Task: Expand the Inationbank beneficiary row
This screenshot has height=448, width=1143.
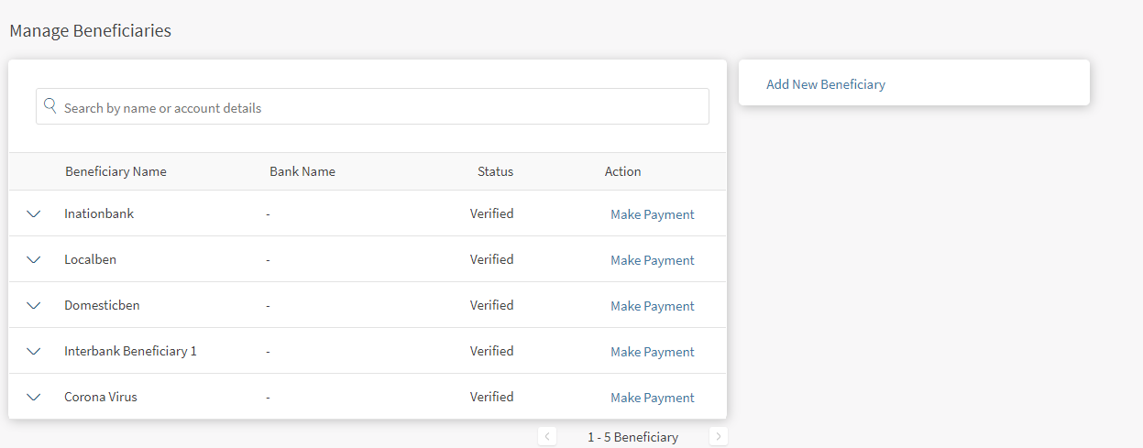Action: point(34,213)
